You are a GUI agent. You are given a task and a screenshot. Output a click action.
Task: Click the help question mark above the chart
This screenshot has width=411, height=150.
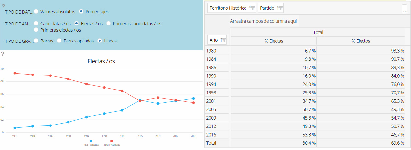pos(3,54)
